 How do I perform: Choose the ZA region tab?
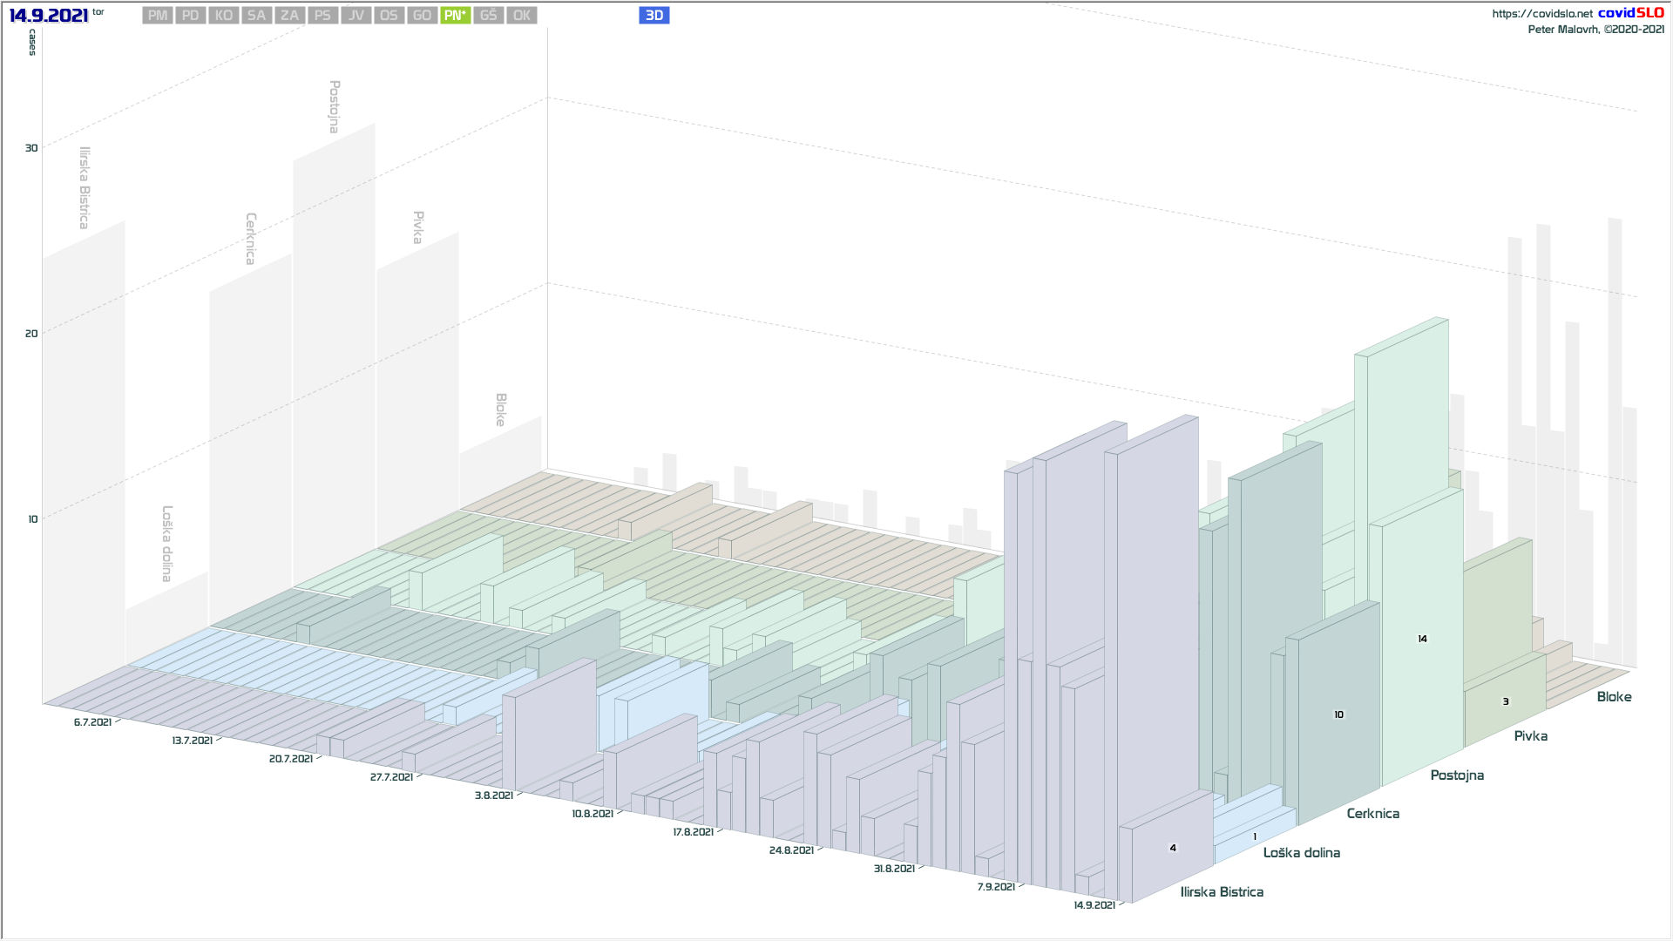pyautogui.click(x=289, y=16)
